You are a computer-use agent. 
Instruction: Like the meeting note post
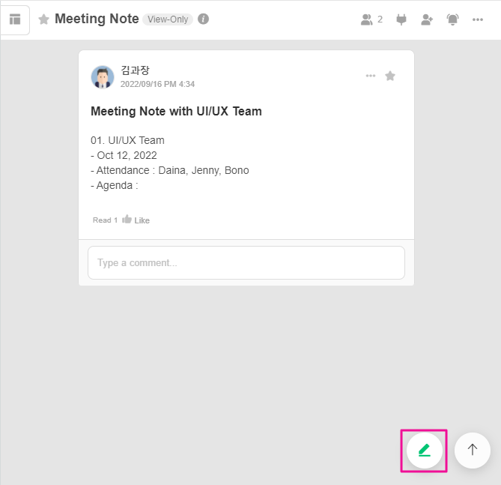click(136, 220)
